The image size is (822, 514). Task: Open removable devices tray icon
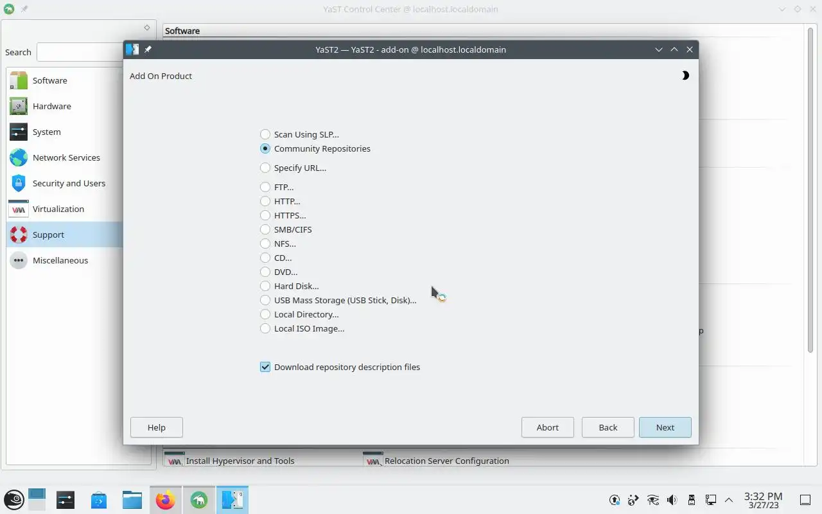point(692,500)
